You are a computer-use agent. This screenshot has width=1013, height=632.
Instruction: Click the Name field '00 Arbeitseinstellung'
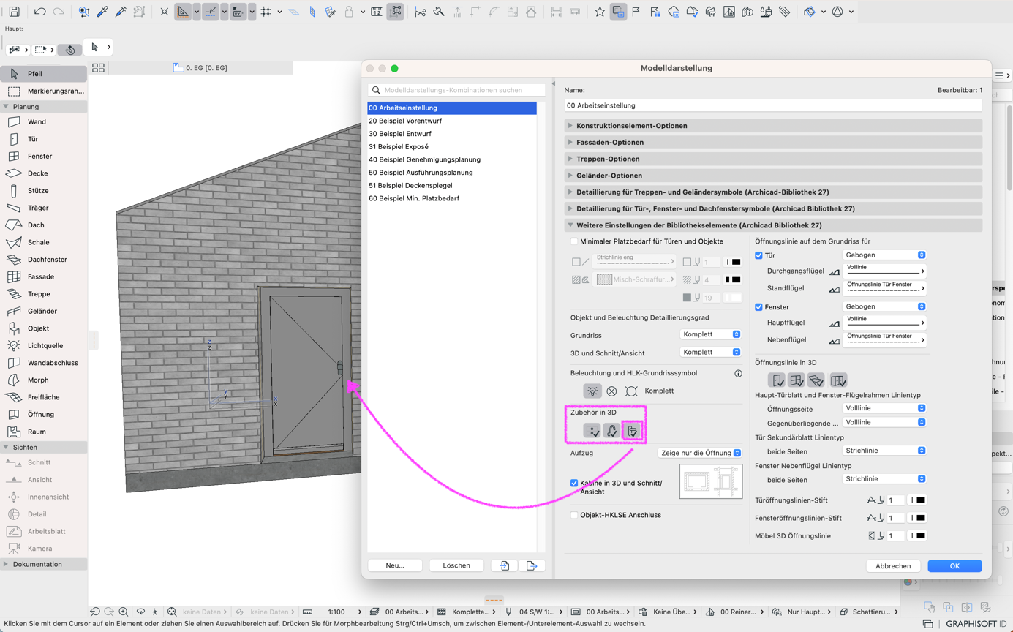pyautogui.click(x=773, y=105)
